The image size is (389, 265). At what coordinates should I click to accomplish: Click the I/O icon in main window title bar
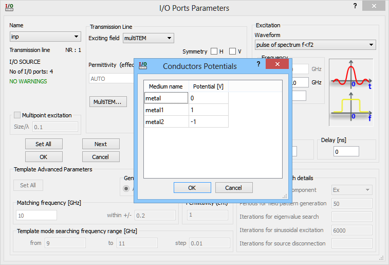(9, 7)
